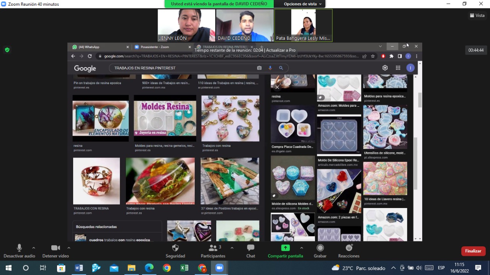The image size is (490, 275).
Task: Open the Seguridad shield icon
Action: 175,248
